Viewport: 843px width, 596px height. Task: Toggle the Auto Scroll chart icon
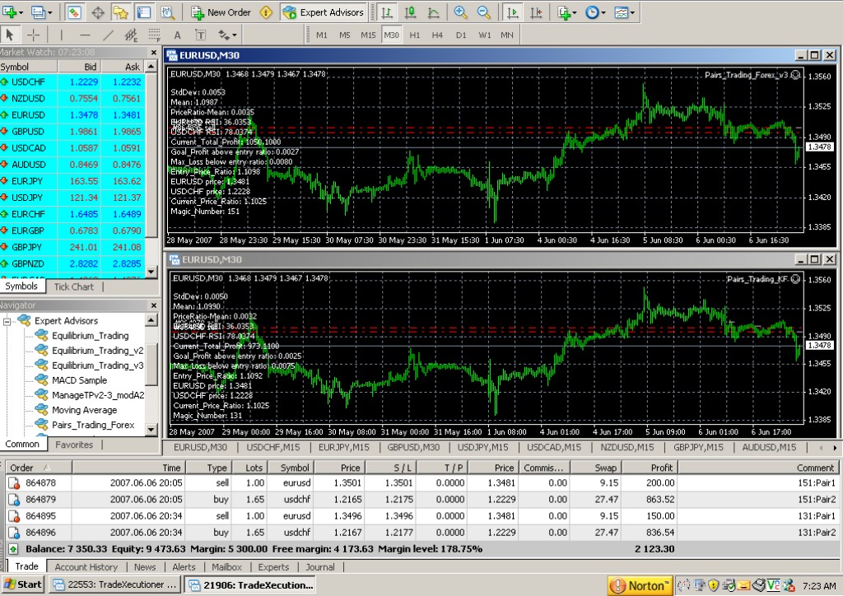tap(513, 12)
